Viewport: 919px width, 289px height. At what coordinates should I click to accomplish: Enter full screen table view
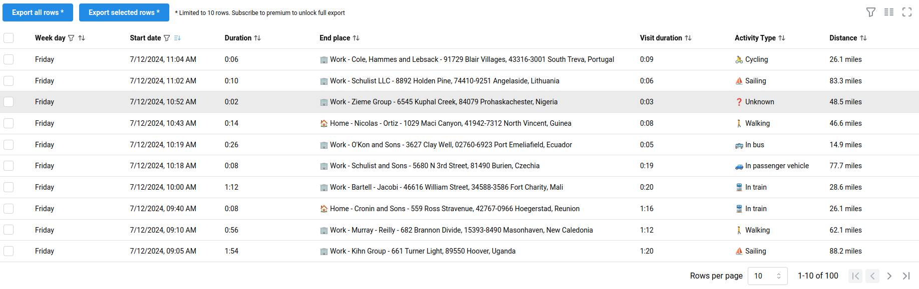tap(907, 12)
